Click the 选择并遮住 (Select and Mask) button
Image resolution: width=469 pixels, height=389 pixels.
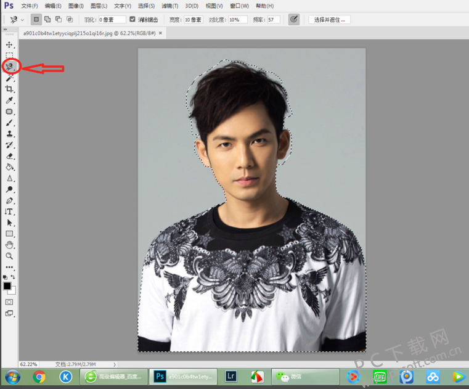coord(330,19)
